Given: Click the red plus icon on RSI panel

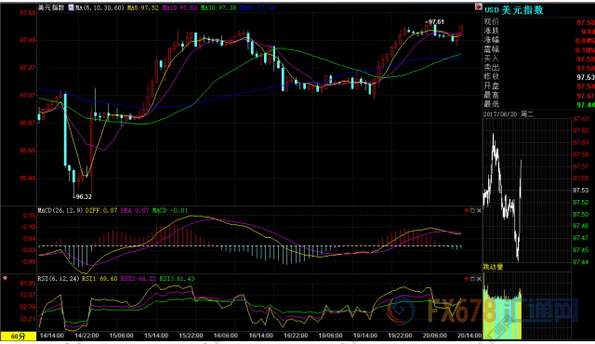Looking at the screenshot, I should [x=467, y=279].
